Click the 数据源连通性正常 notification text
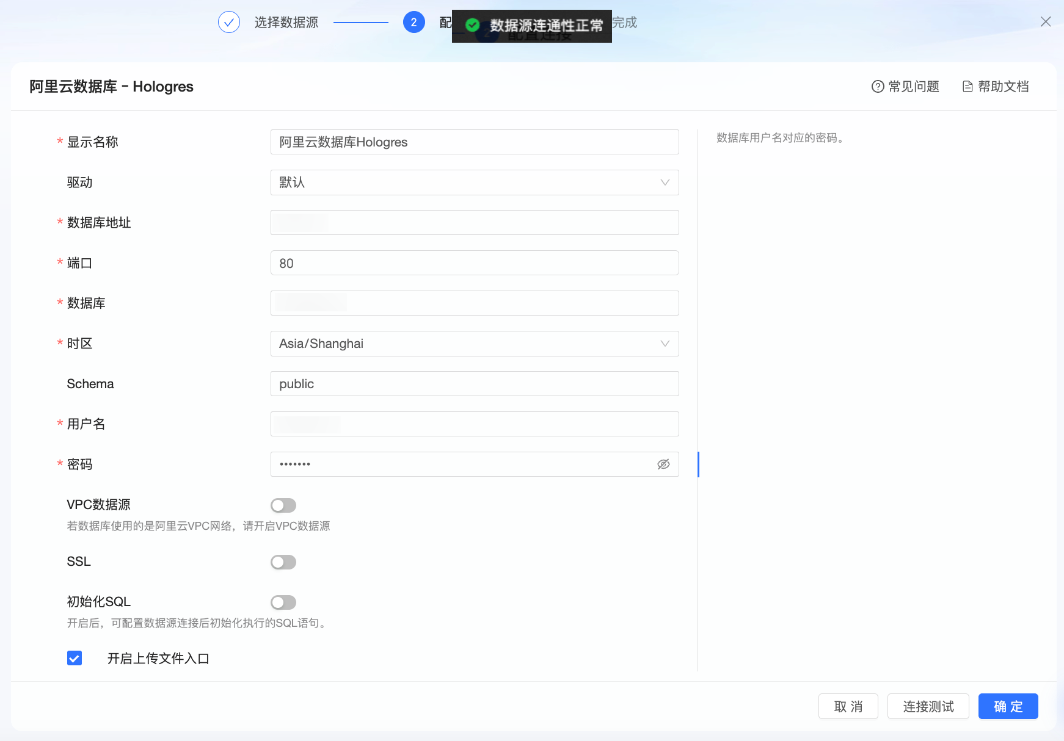Screen dimensions: 1064x741 (x=547, y=26)
